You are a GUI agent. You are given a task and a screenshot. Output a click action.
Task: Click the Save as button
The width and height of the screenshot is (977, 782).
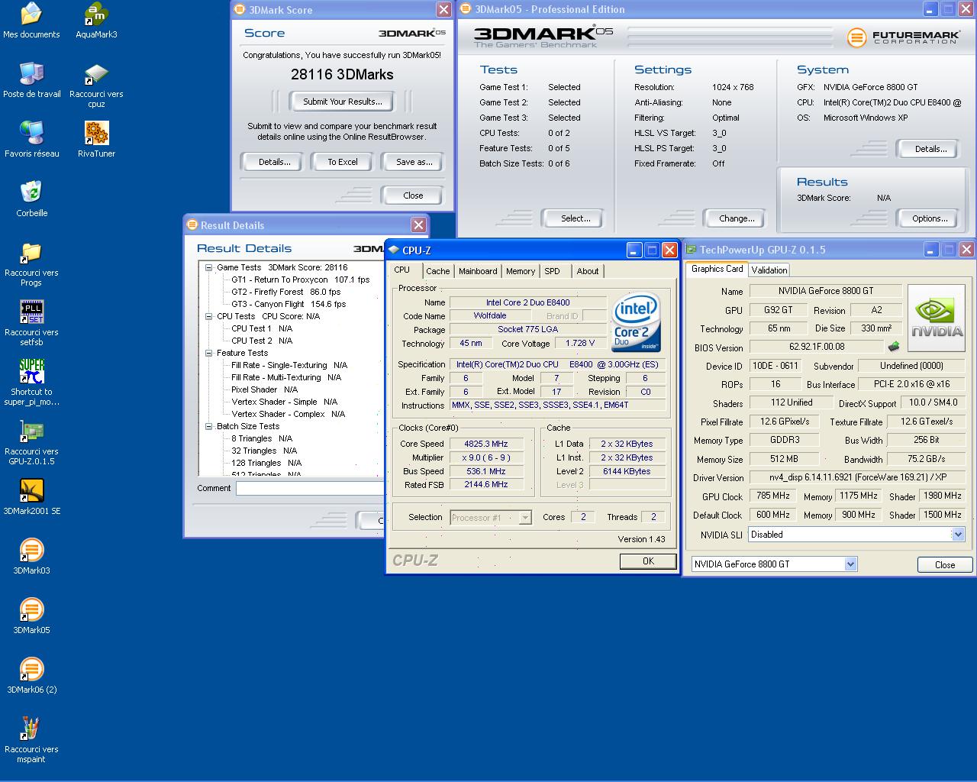pyautogui.click(x=414, y=162)
